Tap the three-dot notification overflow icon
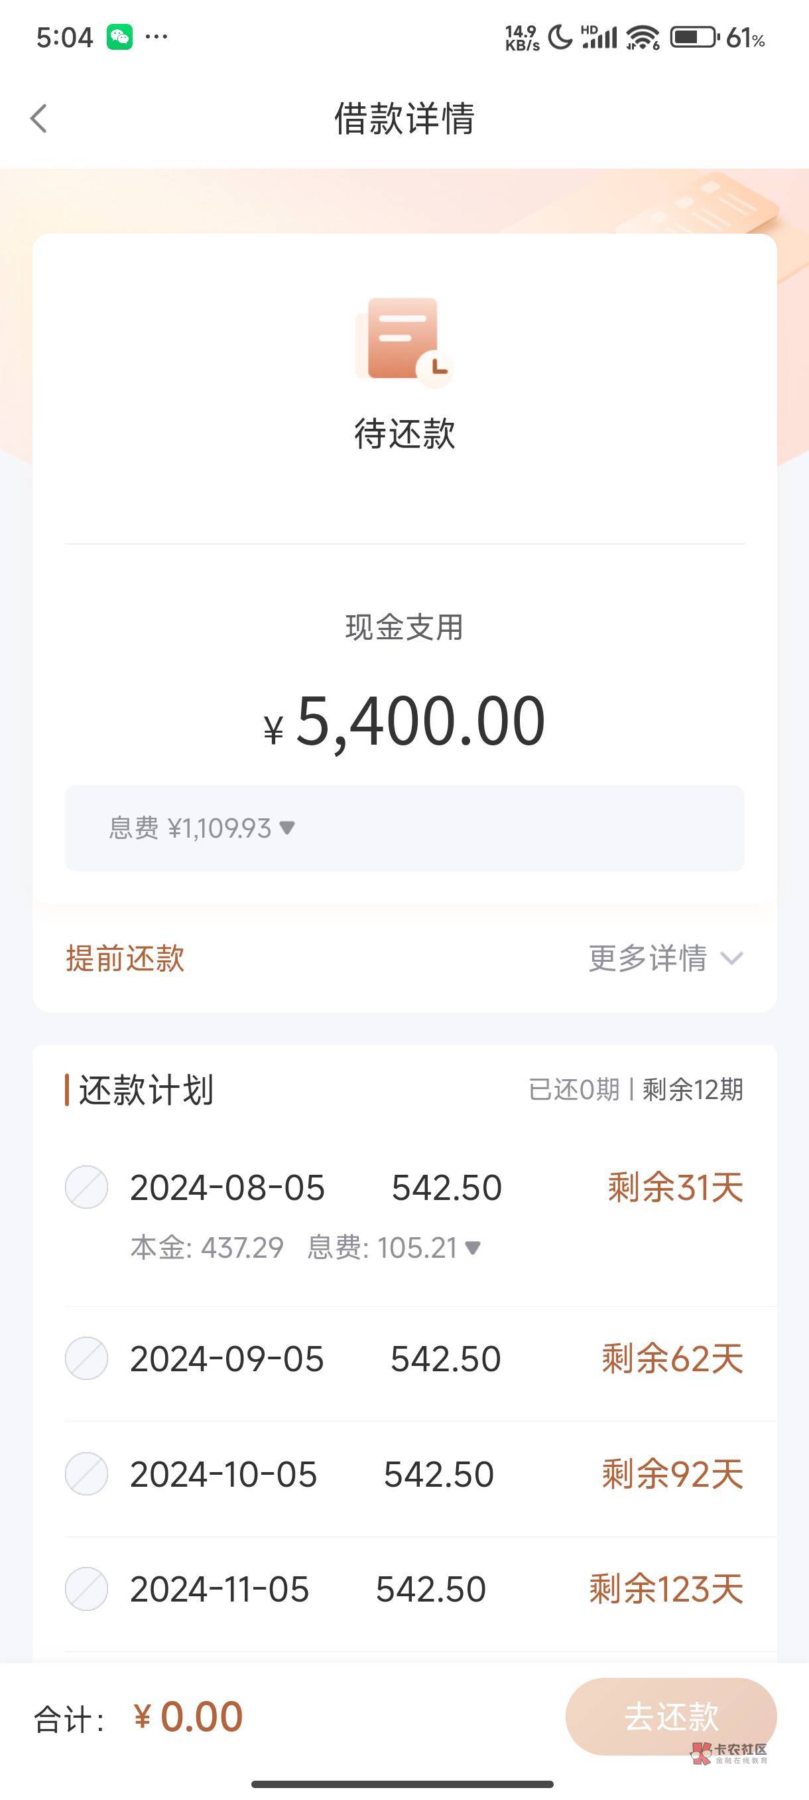 tap(156, 37)
